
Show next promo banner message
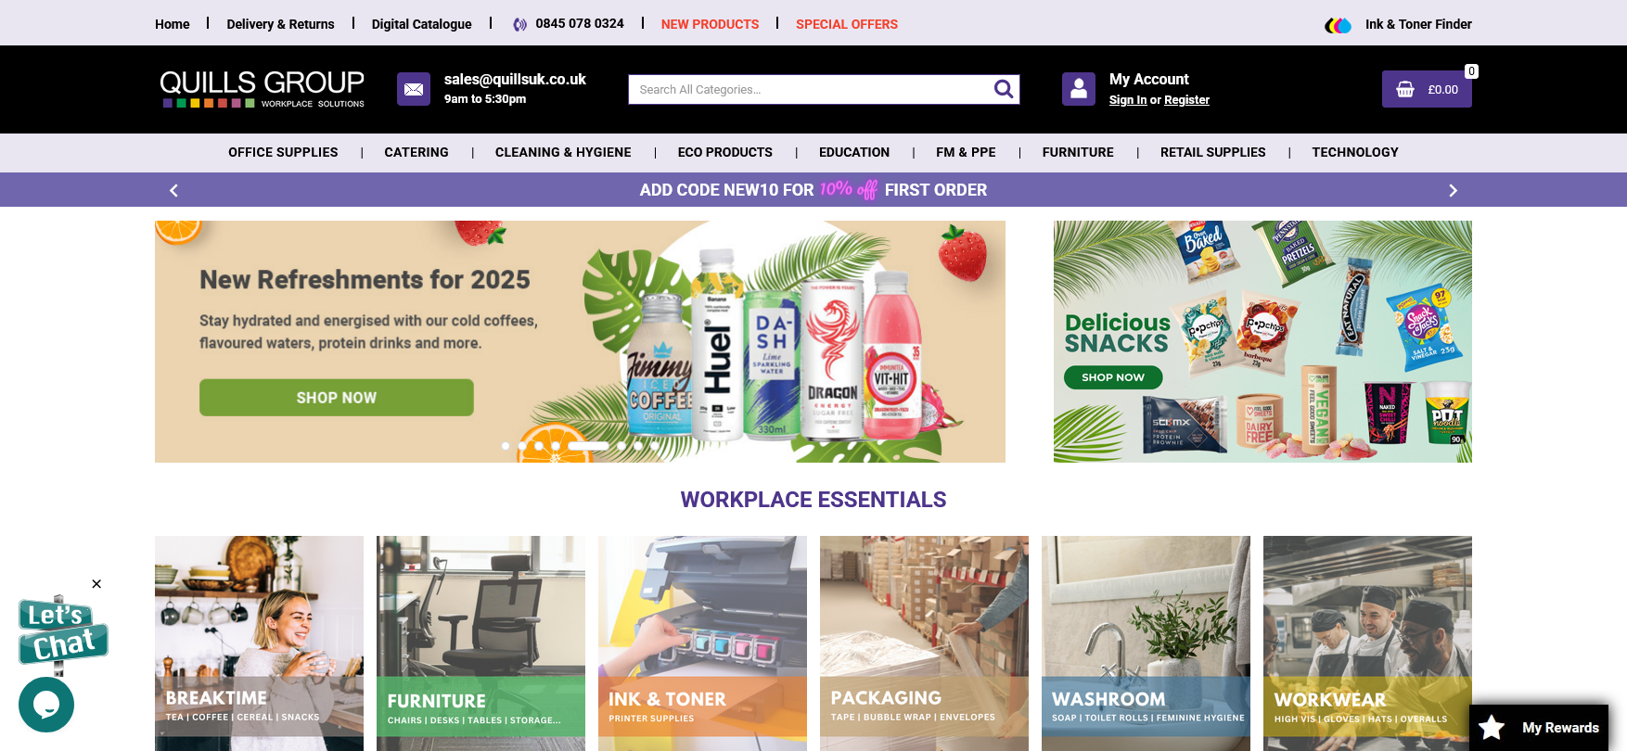(x=1453, y=190)
